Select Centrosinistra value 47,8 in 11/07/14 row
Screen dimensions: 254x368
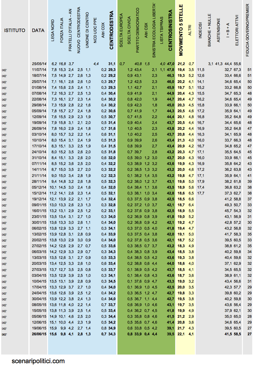(171, 69)
